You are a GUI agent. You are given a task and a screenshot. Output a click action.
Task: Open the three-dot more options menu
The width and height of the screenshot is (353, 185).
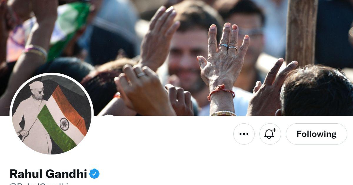pos(244,134)
